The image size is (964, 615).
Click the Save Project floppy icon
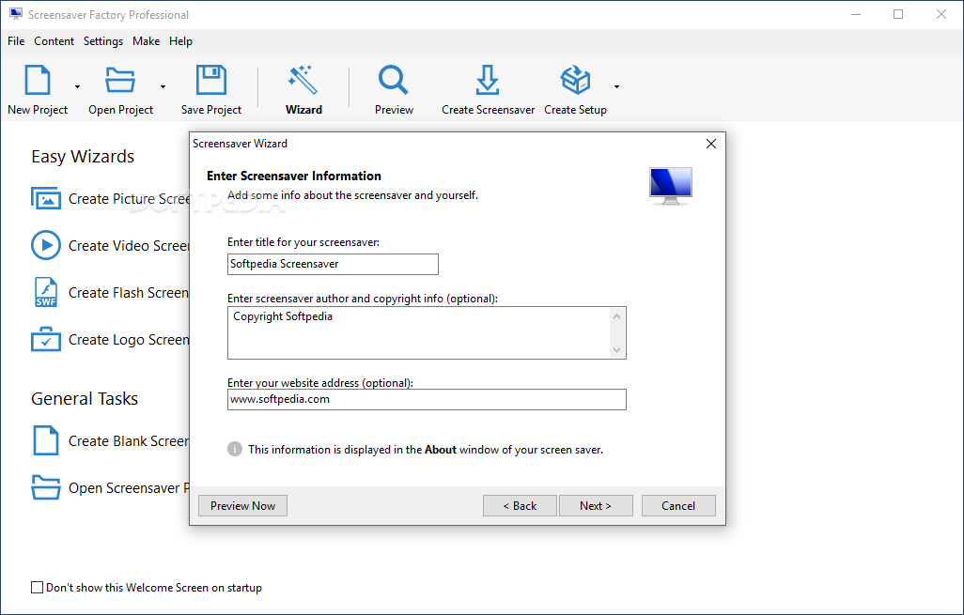210,80
